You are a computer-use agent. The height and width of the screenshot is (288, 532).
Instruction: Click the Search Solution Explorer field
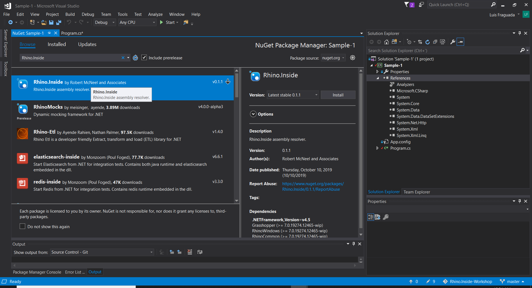point(443,50)
